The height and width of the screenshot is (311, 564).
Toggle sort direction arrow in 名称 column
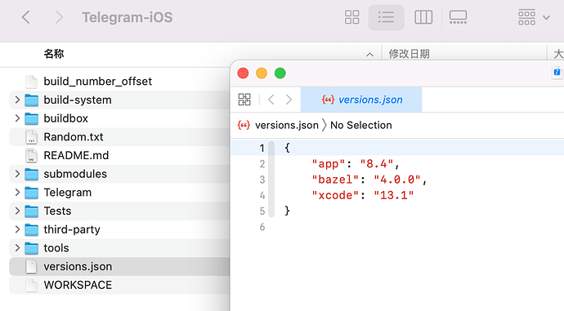point(369,55)
